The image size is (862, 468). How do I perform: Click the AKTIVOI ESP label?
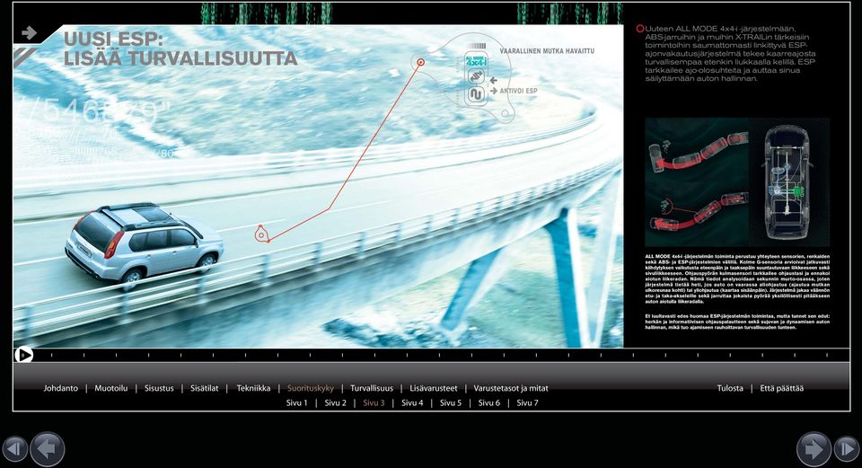(x=518, y=92)
